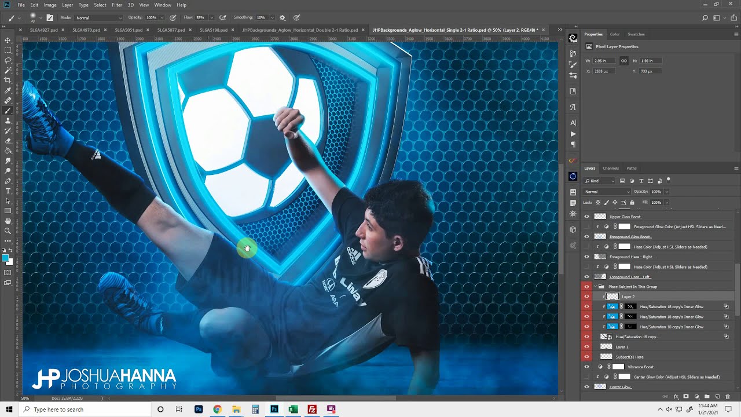Image resolution: width=741 pixels, height=417 pixels.
Task: Open Chrome from the taskbar
Action: pyautogui.click(x=217, y=409)
